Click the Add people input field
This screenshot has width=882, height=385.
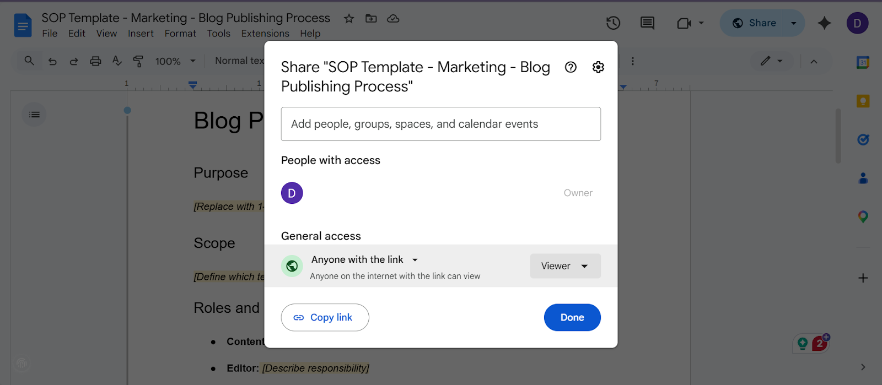click(x=440, y=124)
